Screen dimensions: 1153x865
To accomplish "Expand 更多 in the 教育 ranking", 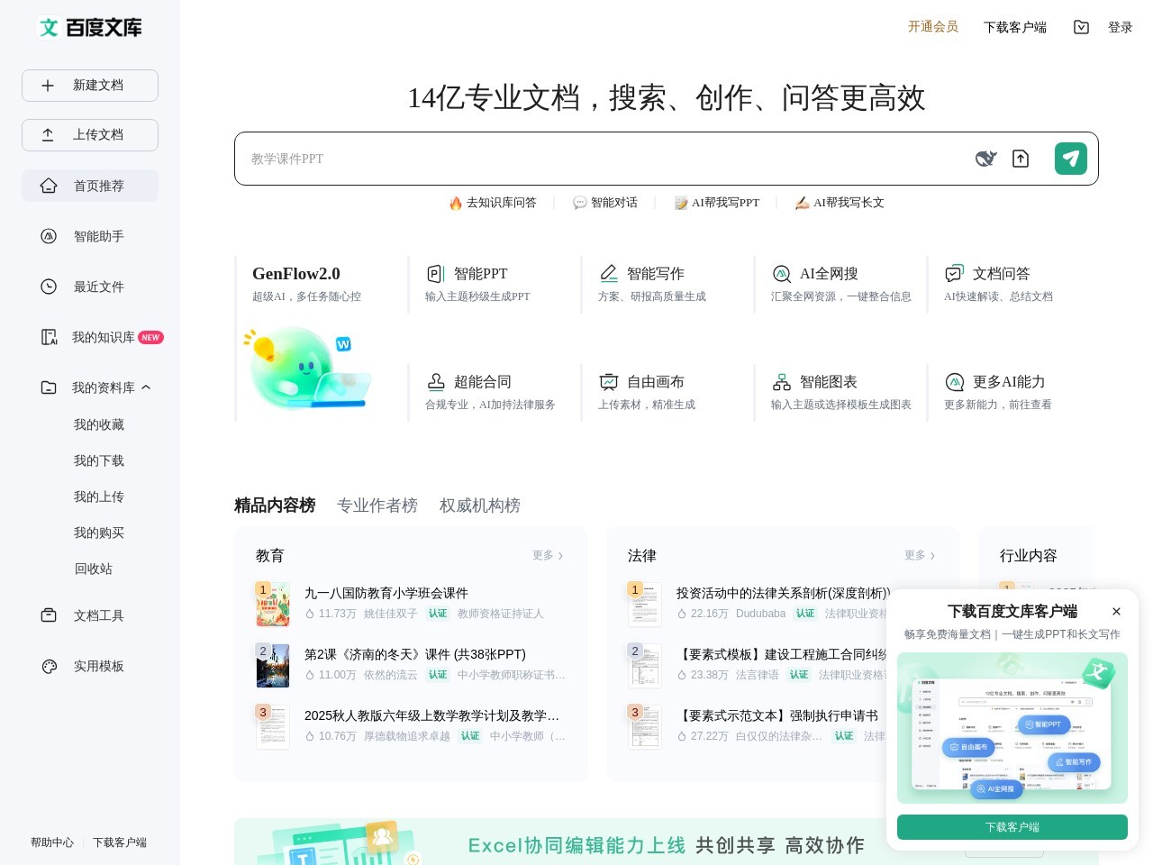I will pyautogui.click(x=547, y=556).
